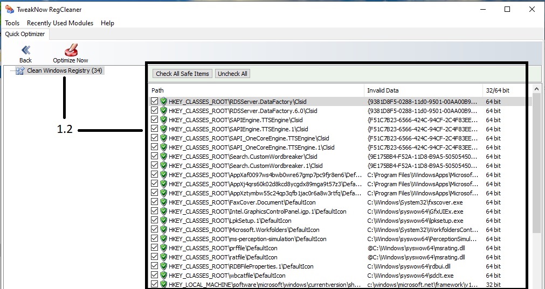This screenshot has width=545, height=289.
Task: Uncheck the HKEY_LOCAL_MACHINE software entry checkbox
Action: pos(154,284)
